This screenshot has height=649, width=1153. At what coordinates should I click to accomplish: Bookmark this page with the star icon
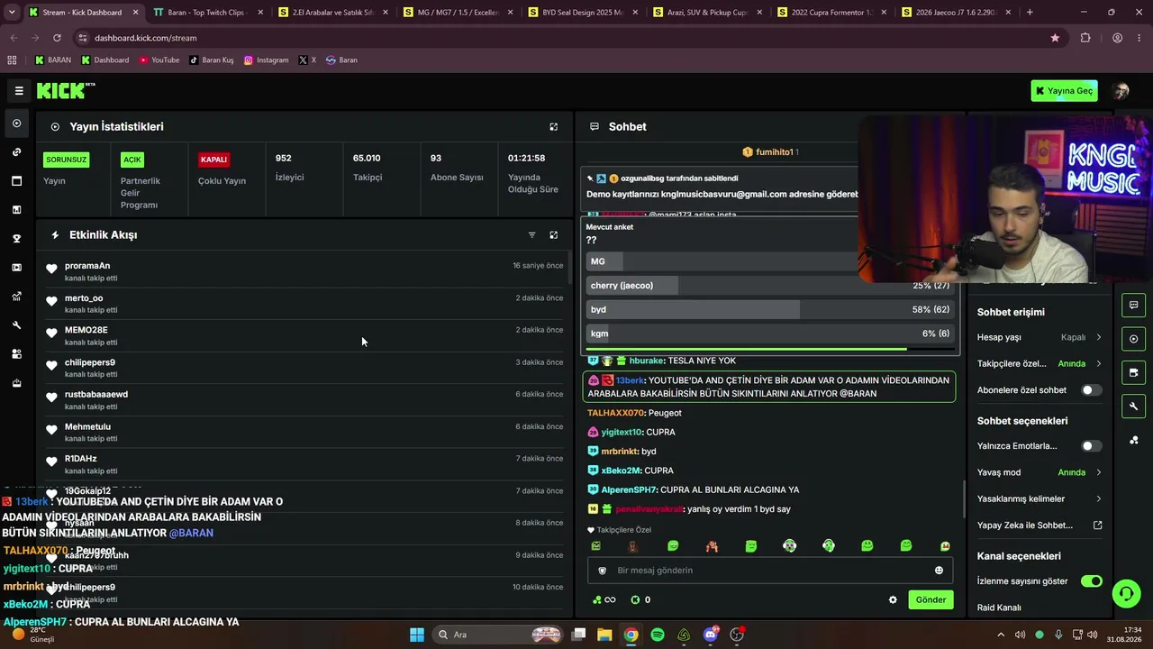coord(1055,38)
